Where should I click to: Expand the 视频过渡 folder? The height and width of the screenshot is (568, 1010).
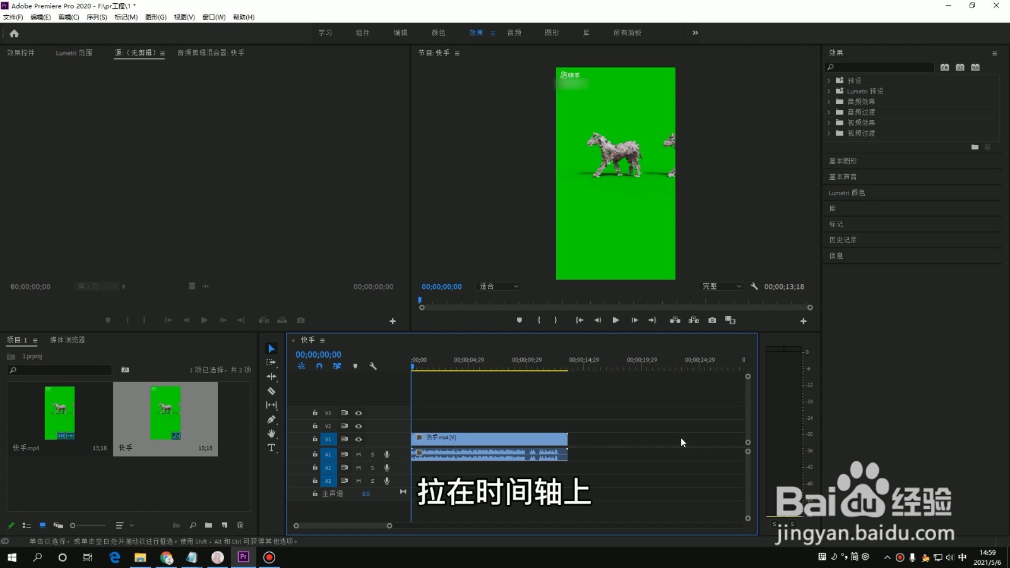tap(829, 134)
